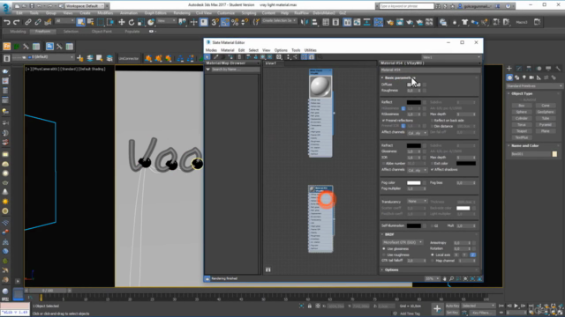Click the rectangular selection region icon

pyautogui.click(x=101, y=22)
